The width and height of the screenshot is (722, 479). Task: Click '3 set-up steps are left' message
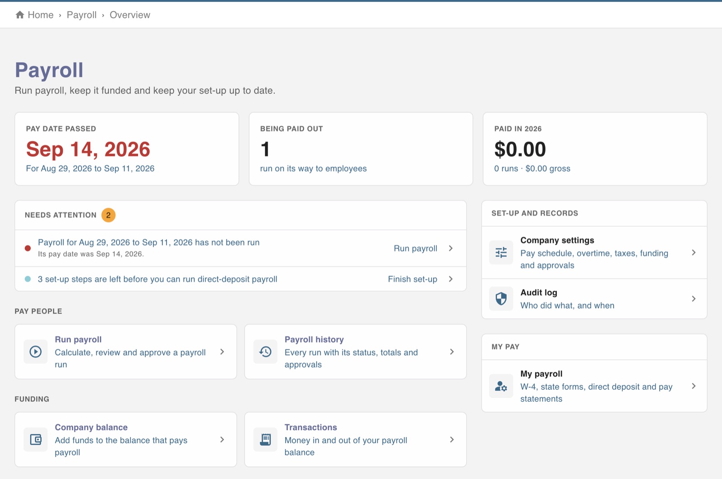pyautogui.click(x=157, y=279)
